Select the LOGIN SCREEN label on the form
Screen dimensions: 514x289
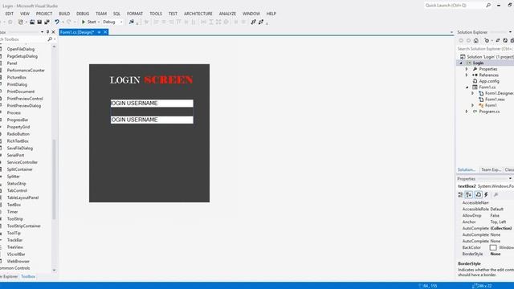point(151,79)
